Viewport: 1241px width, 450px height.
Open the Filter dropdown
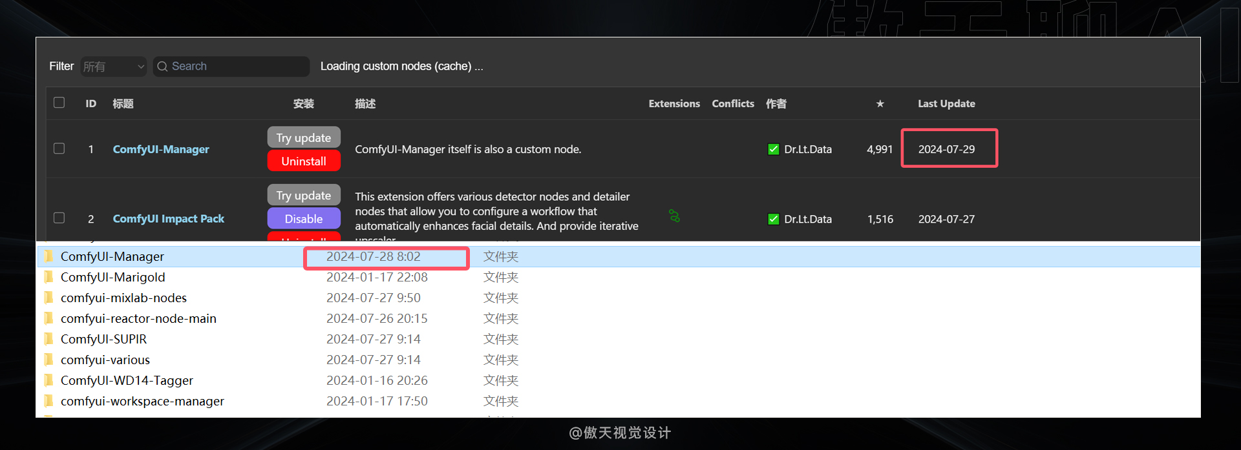[x=114, y=66]
